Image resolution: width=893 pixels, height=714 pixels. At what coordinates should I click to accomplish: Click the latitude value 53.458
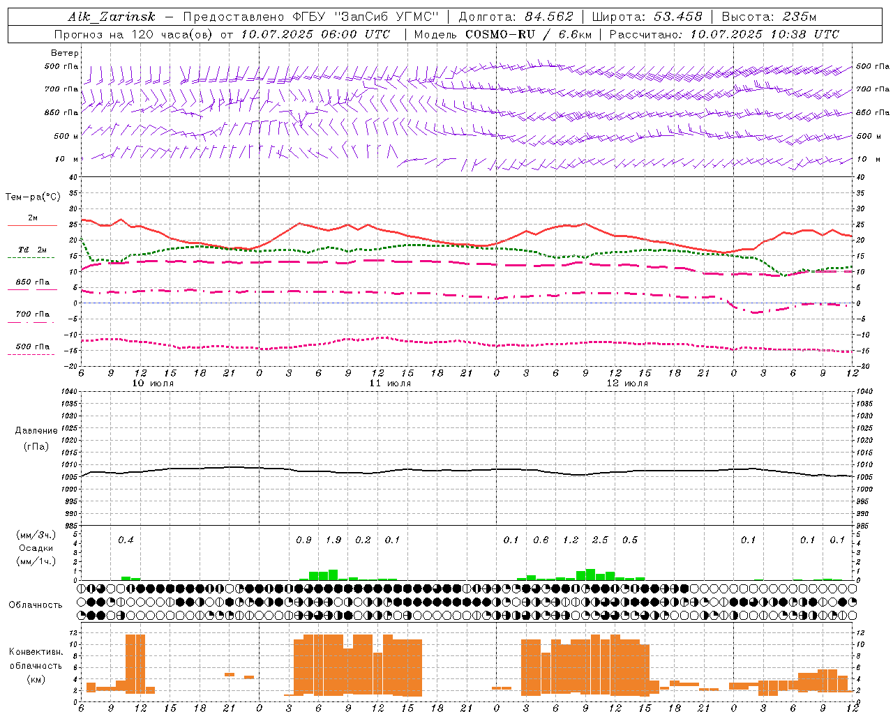[677, 17]
